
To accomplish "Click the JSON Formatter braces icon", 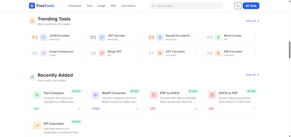I will [x=44, y=37].
